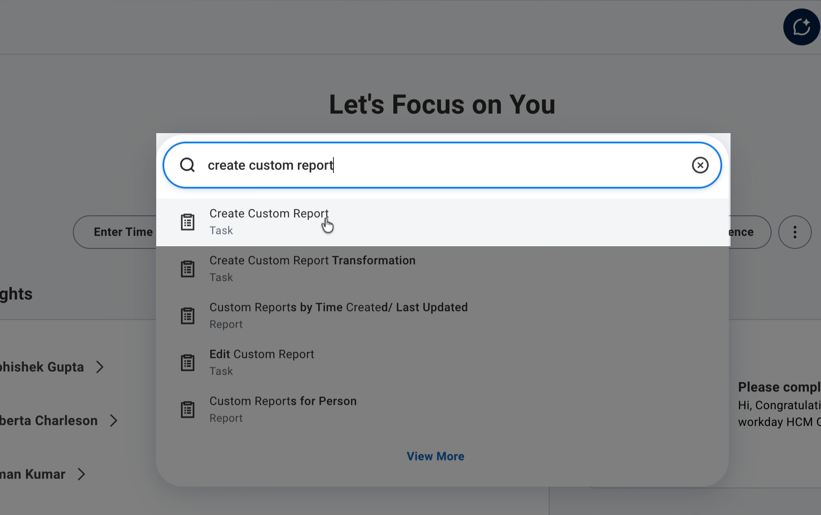Open the three-dot more options button
This screenshot has height=515, width=821.
(x=795, y=232)
